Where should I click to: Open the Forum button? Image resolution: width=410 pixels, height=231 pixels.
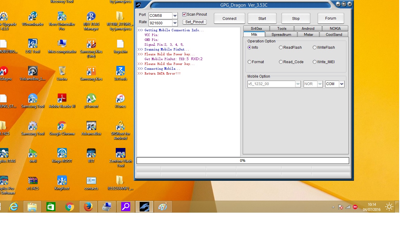pos(331,18)
